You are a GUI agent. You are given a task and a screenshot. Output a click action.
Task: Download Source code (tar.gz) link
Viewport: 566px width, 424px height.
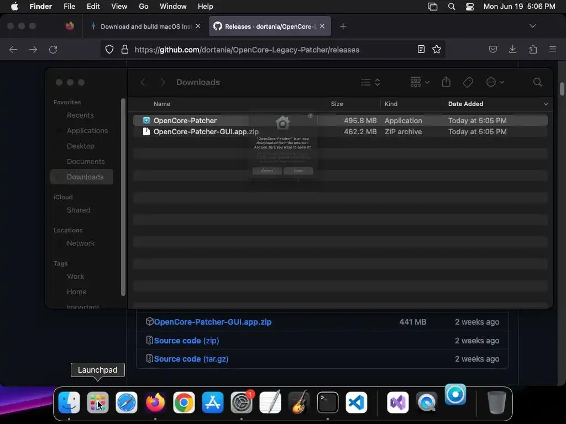tap(191, 359)
